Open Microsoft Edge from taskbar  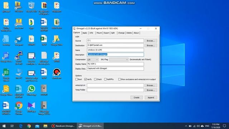pos(21,126)
